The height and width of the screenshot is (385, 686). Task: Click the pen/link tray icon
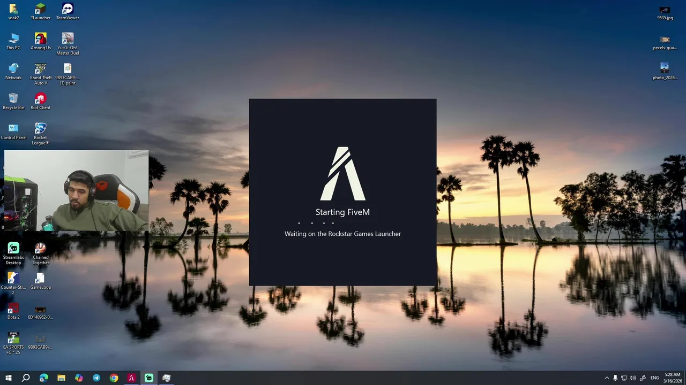[643, 378]
